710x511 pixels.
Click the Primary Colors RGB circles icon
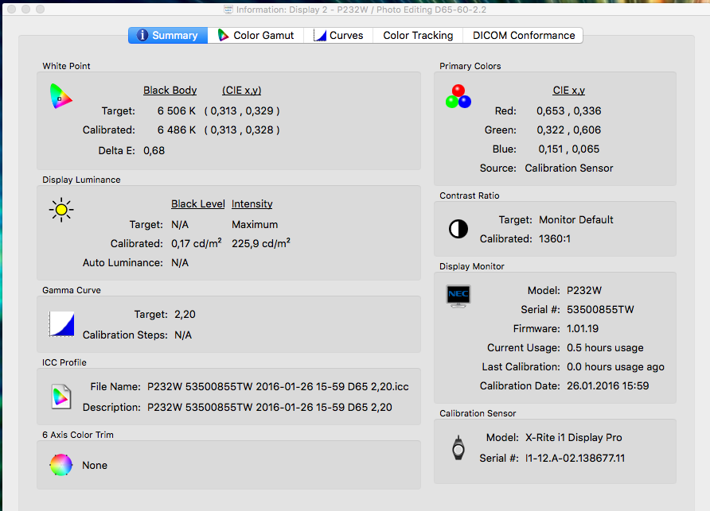tap(458, 96)
